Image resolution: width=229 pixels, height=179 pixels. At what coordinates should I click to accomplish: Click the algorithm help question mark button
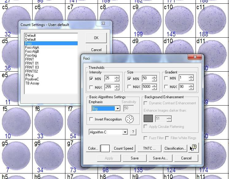133,132
